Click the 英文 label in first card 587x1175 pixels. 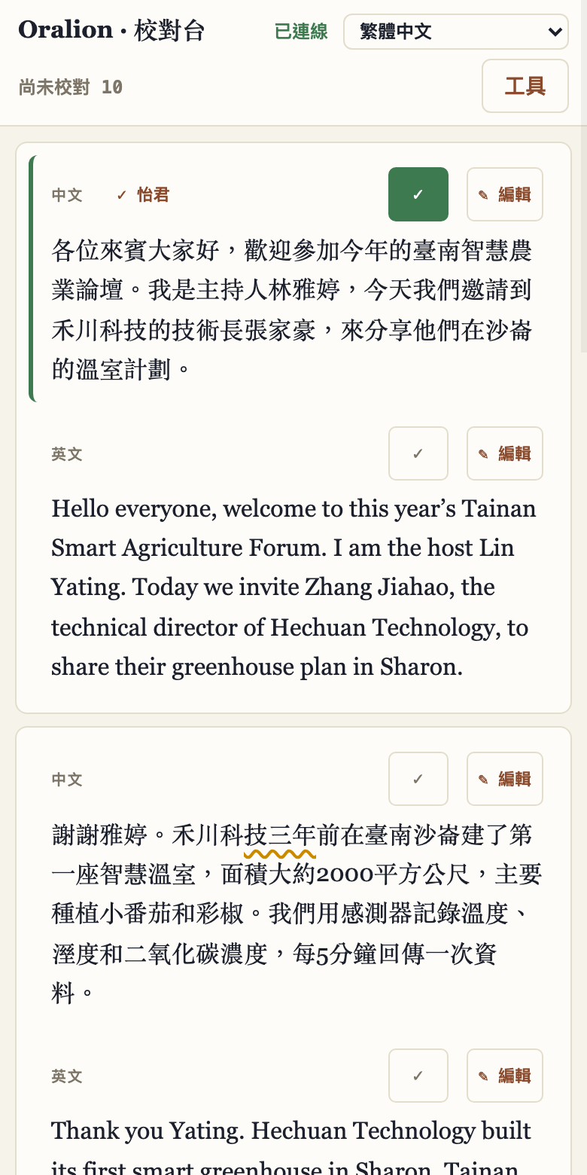[x=67, y=454]
